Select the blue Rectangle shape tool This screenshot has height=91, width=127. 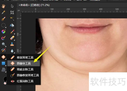tap(4, 63)
